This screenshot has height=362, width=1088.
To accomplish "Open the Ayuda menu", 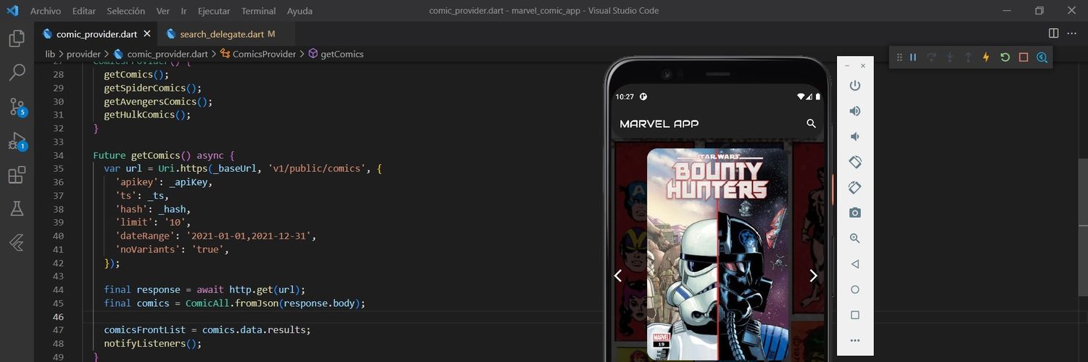I will (300, 11).
